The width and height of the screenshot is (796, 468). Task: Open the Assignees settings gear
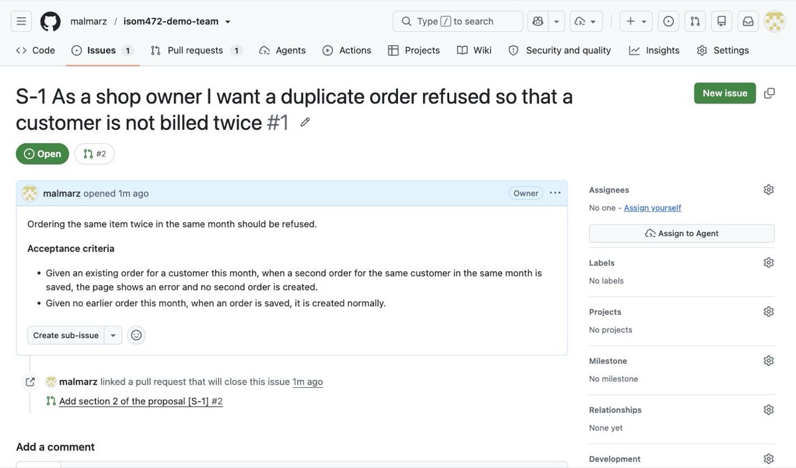pos(769,190)
